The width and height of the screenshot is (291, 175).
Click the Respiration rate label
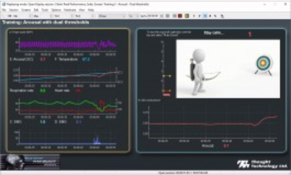22,90
